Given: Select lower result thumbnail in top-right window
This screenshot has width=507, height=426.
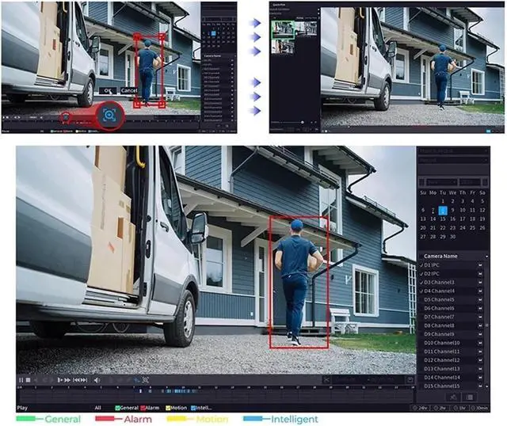Looking at the screenshot, I should 283,48.
